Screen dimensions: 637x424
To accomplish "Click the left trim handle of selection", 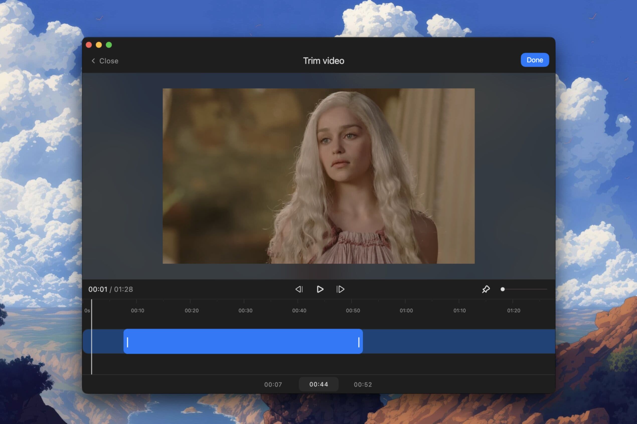I will pyautogui.click(x=127, y=342).
